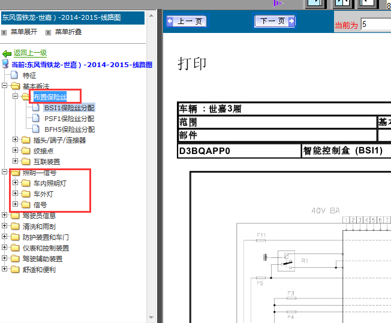Click the folder icon of 互联装置
Screen dimensions: 391x323
[x=26, y=161]
